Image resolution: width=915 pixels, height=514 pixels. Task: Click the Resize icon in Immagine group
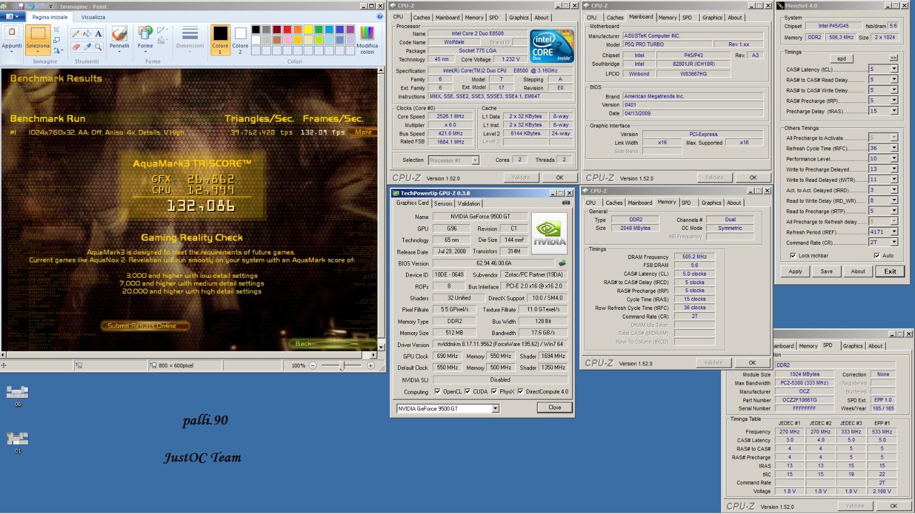(57, 39)
